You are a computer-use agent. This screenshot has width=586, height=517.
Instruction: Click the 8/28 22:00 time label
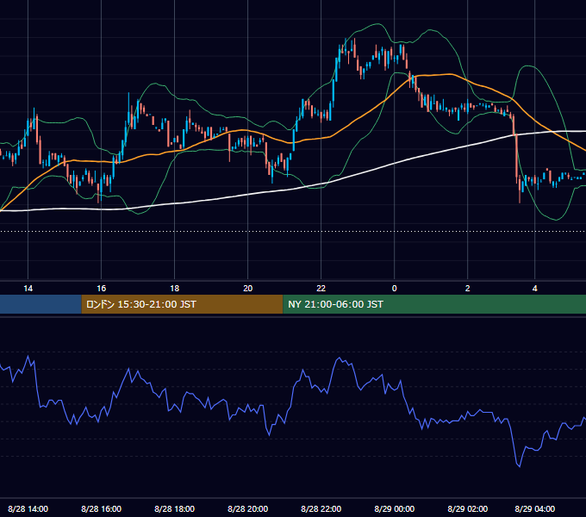coord(321,508)
